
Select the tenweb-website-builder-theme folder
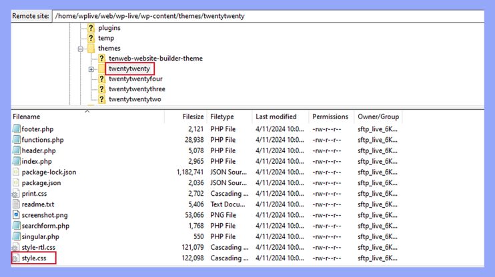[x=155, y=59]
